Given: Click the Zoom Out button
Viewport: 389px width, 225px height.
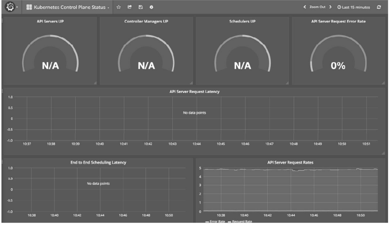Looking at the screenshot, I should pos(317,7).
